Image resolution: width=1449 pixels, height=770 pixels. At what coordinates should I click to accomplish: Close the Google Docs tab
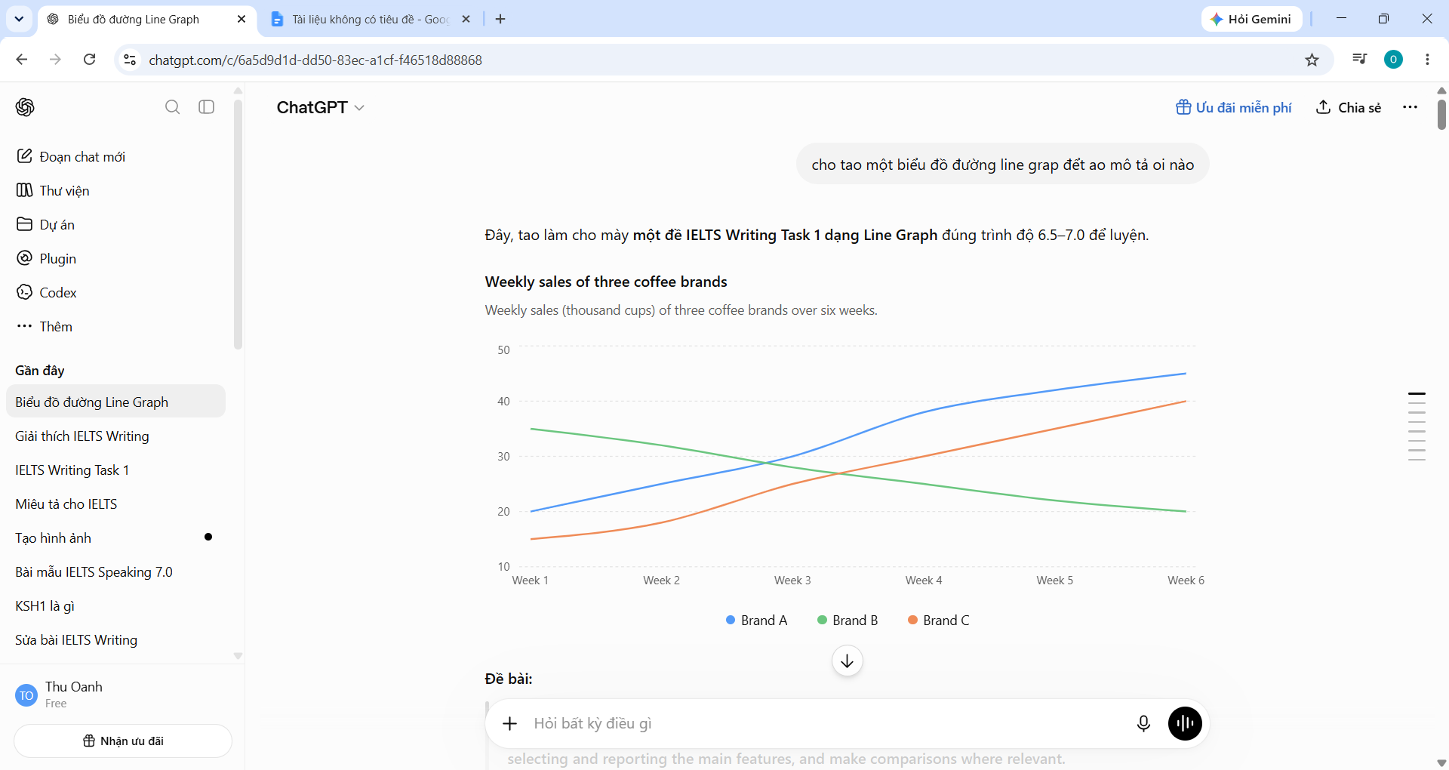(x=466, y=19)
